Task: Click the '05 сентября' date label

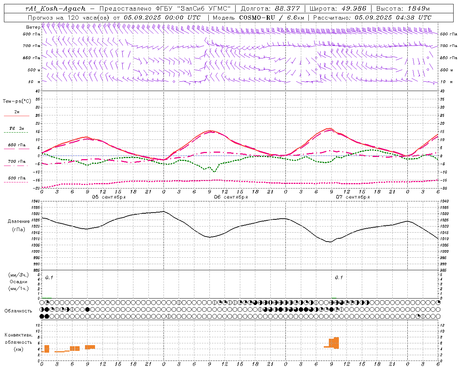Action: [x=109, y=197]
